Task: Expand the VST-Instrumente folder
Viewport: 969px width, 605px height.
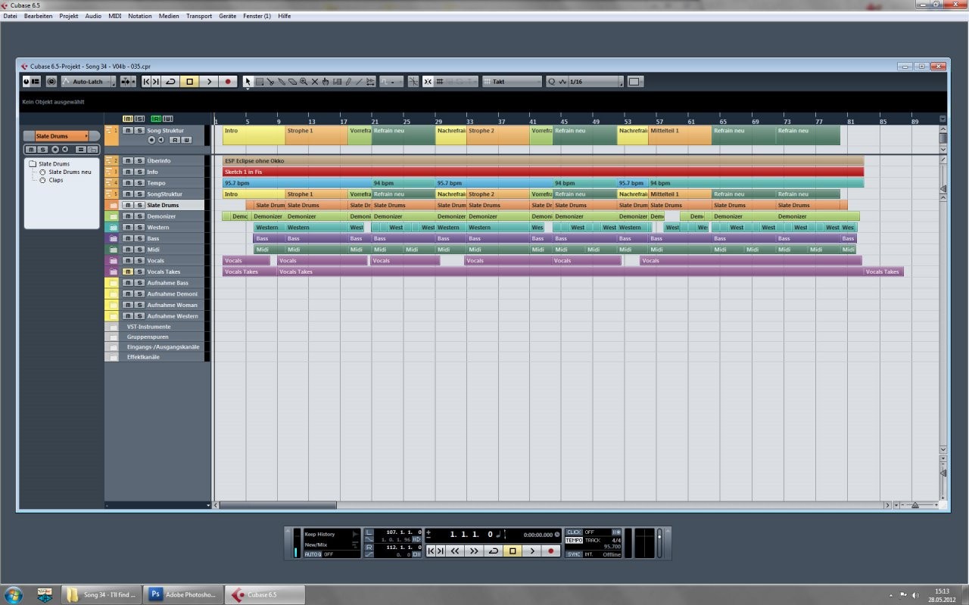Action: (x=113, y=327)
